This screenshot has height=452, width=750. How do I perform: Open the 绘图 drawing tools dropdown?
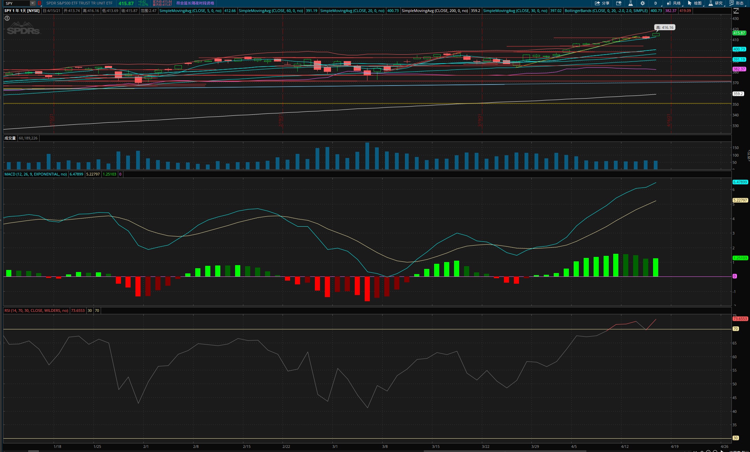point(695,3)
